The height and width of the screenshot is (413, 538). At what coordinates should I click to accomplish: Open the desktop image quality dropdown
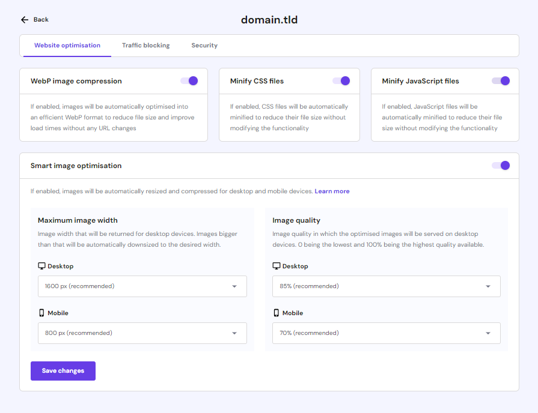tap(387, 286)
